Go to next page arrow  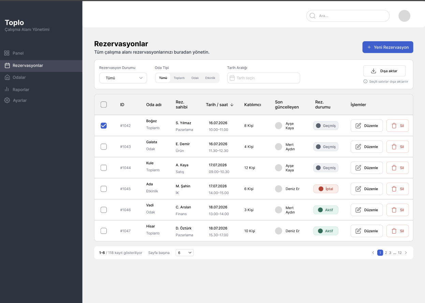click(x=406, y=253)
